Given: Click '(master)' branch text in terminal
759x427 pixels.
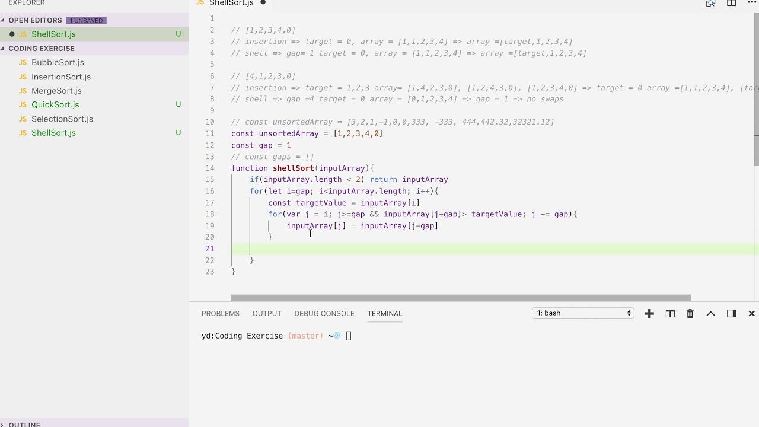Looking at the screenshot, I should [306, 336].
